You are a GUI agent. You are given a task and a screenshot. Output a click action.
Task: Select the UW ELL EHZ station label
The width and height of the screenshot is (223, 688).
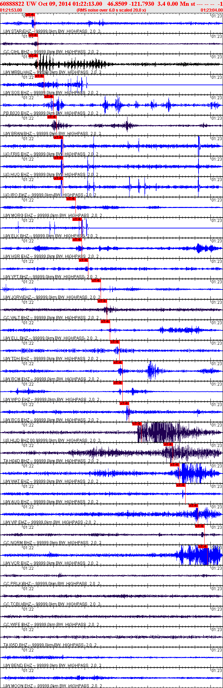[16, 338]
